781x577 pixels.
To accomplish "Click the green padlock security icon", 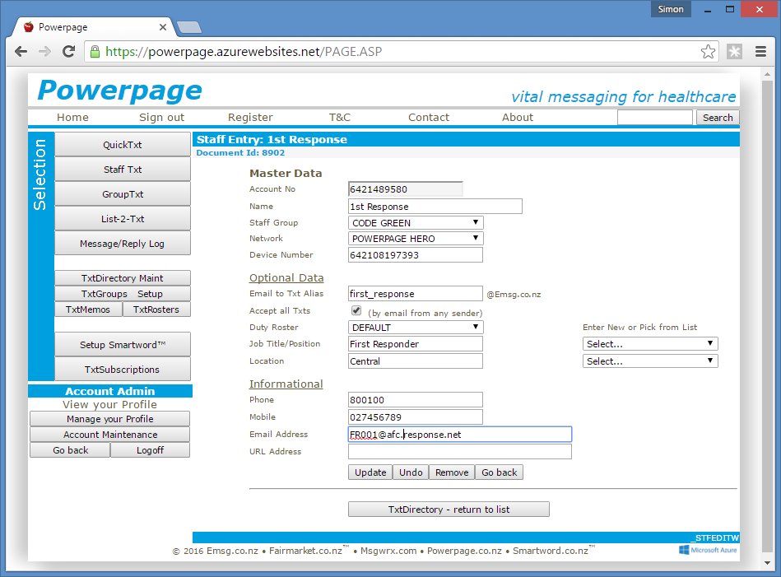I will tap(95, 52).
